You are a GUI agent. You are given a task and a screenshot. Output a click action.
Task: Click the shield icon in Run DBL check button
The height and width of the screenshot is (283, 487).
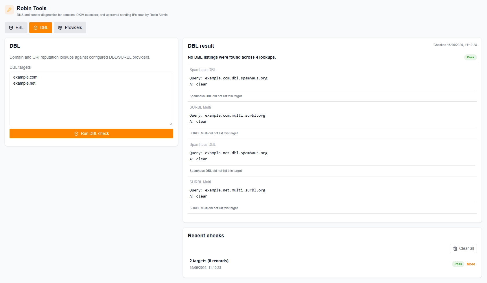tap(76, 134)
